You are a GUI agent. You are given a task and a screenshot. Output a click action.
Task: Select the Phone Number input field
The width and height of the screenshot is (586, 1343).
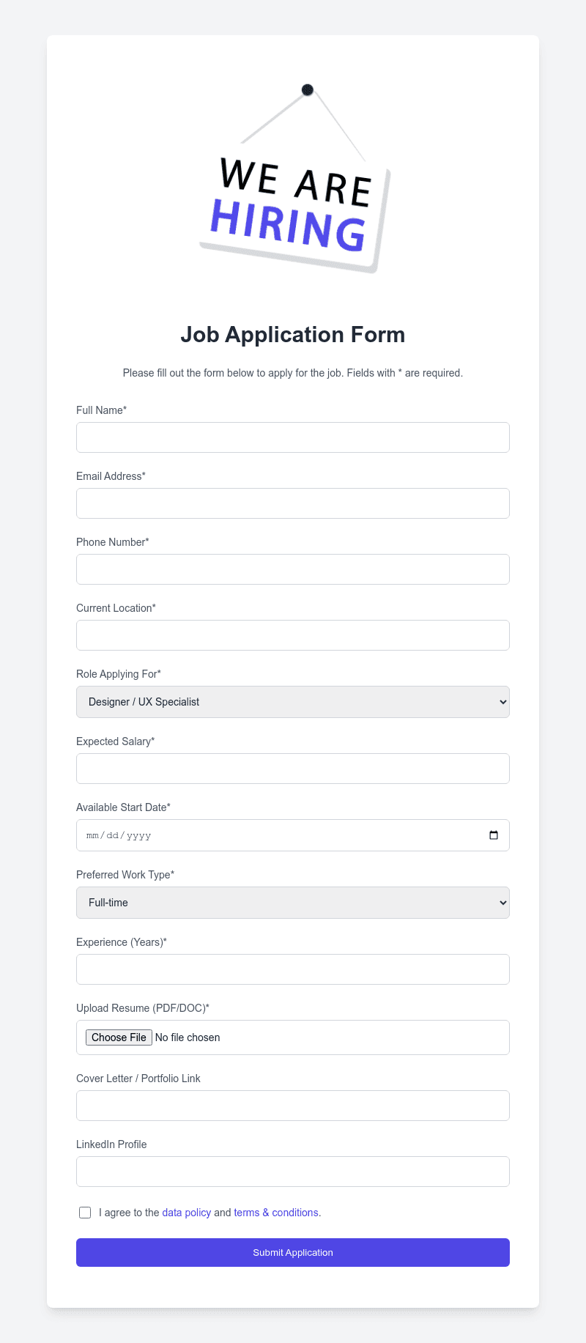coord(293,569)
